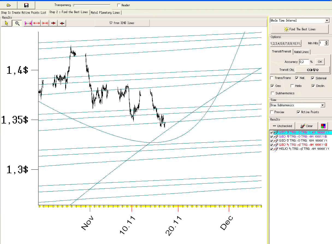The image size is (332, 244).
Task: Click the open folder icon
Action: pos(8,5)
